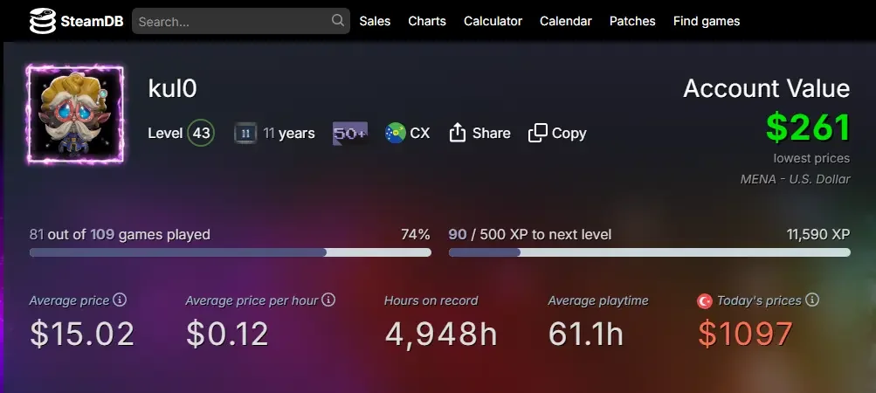
Task: Click the 11 years badge icon
Action: (245, 133)
